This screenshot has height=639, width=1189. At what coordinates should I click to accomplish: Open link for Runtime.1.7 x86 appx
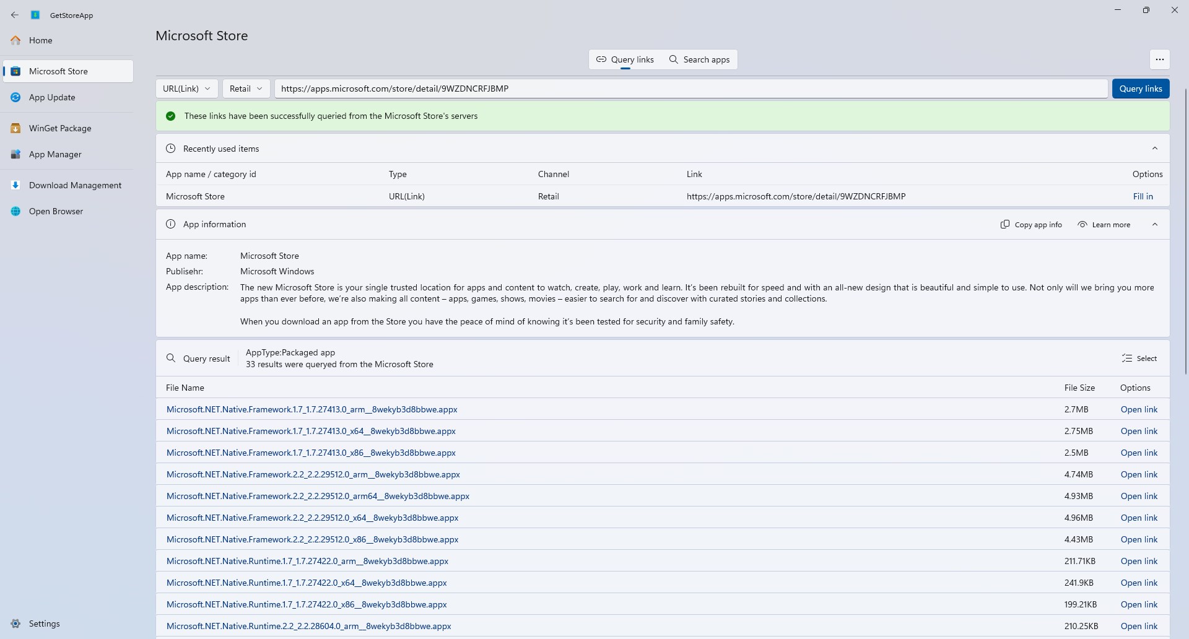1139,604
